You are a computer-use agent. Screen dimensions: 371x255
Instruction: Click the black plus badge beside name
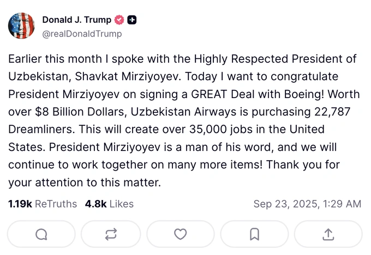click(x=132, y=20)
